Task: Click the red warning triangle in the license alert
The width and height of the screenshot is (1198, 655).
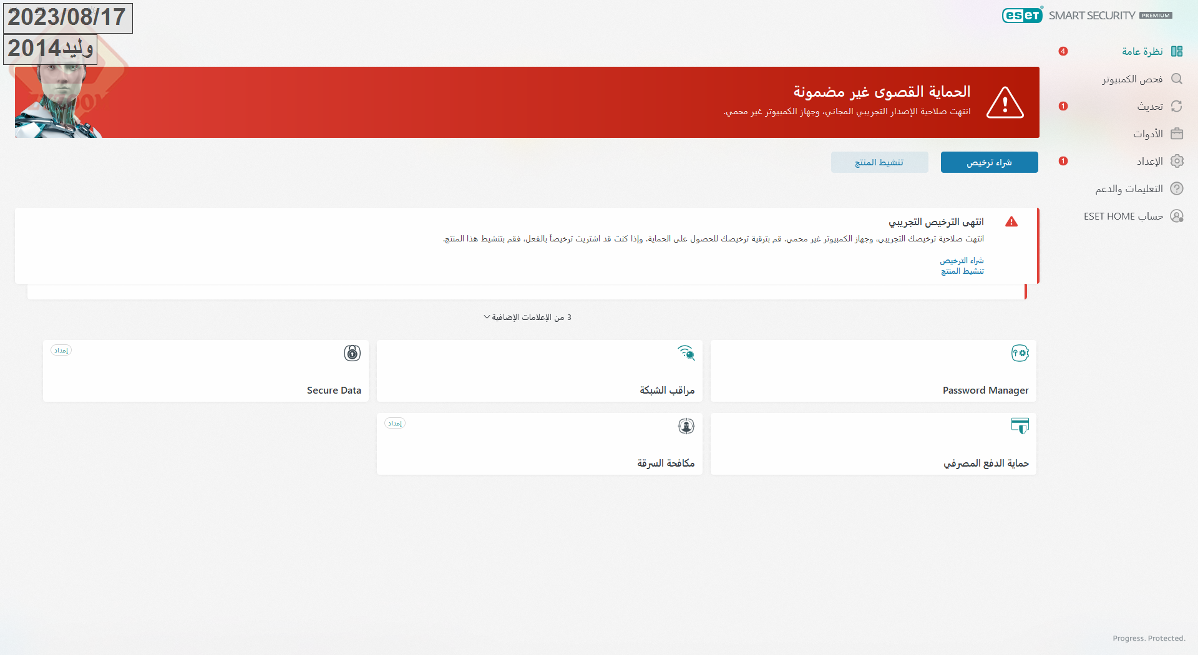Action: [x=1011, y=221]
